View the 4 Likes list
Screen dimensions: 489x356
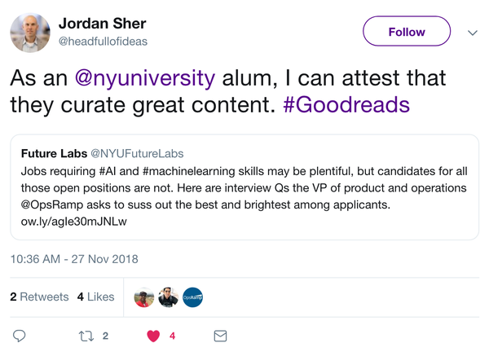(x=98, y=297)
